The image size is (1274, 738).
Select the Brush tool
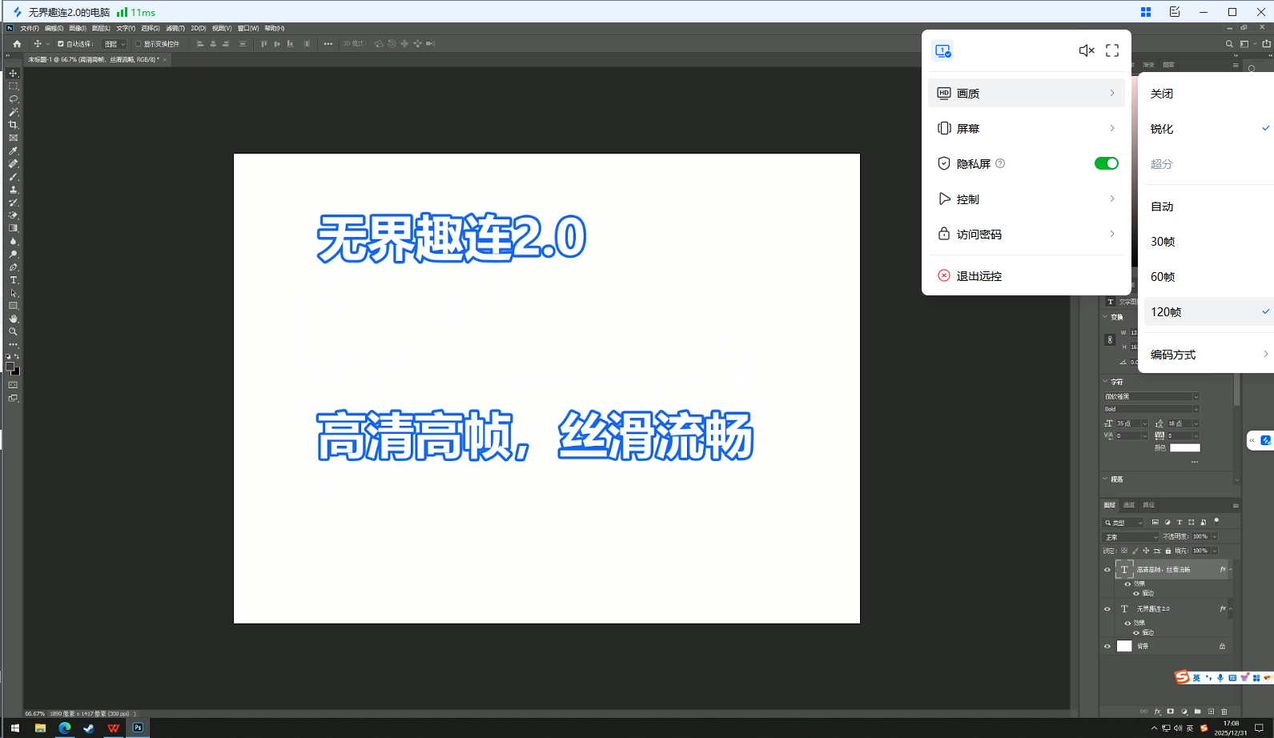(x=13, y=177)
